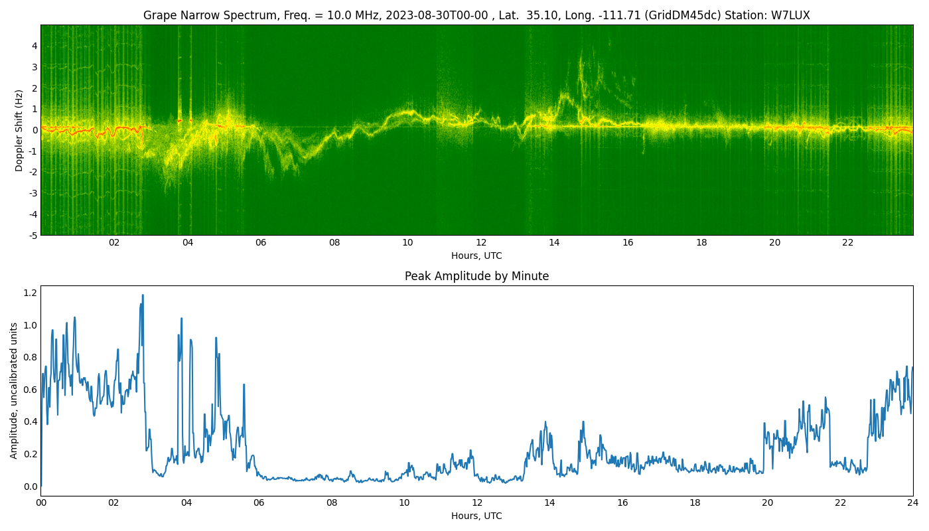Click hour tick '10' on amplitude plot axis
This screenshot has height=531, width=929.
coord(404,503)
